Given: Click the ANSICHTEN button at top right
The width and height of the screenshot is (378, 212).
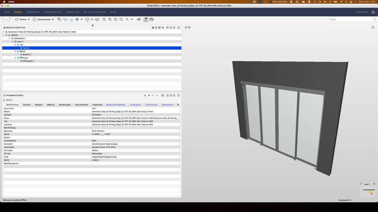Looking at the screenshot, I should [x=362, y=12].
